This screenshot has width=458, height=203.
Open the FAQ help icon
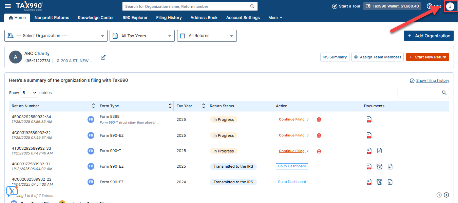[x=430, y=6]
